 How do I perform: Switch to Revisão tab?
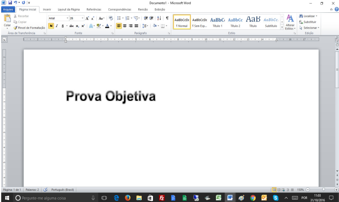pos(143,10)
